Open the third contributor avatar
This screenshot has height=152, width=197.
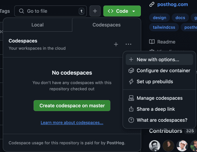click(182, 146)
